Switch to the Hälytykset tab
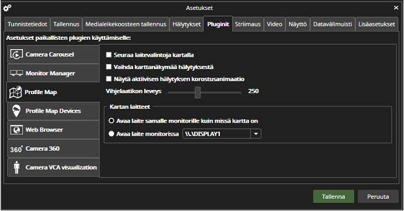This screenshot has height=211, width=404. click(186, 25)
